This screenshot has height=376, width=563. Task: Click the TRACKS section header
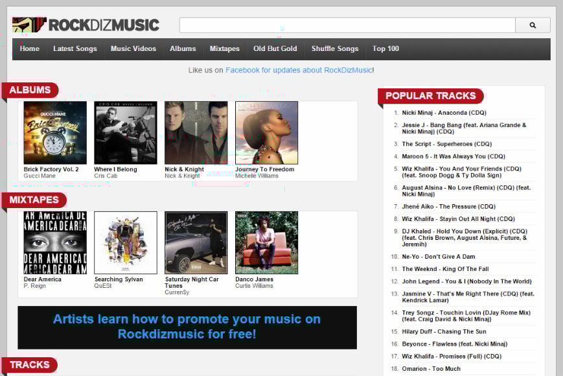point(30,365)
